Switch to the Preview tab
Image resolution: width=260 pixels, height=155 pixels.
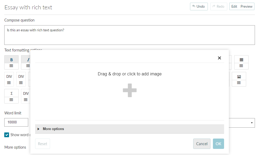[246, 6]
